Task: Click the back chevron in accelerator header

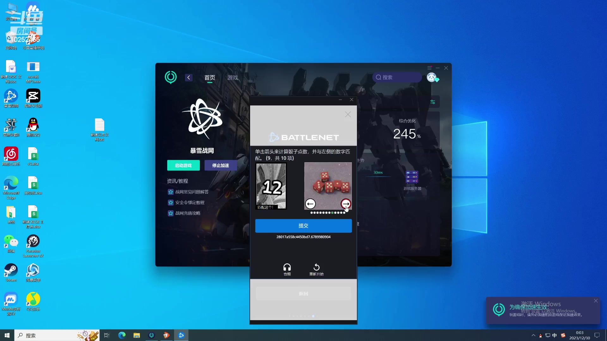Action: pyautogui.click(x=189, y=77)
